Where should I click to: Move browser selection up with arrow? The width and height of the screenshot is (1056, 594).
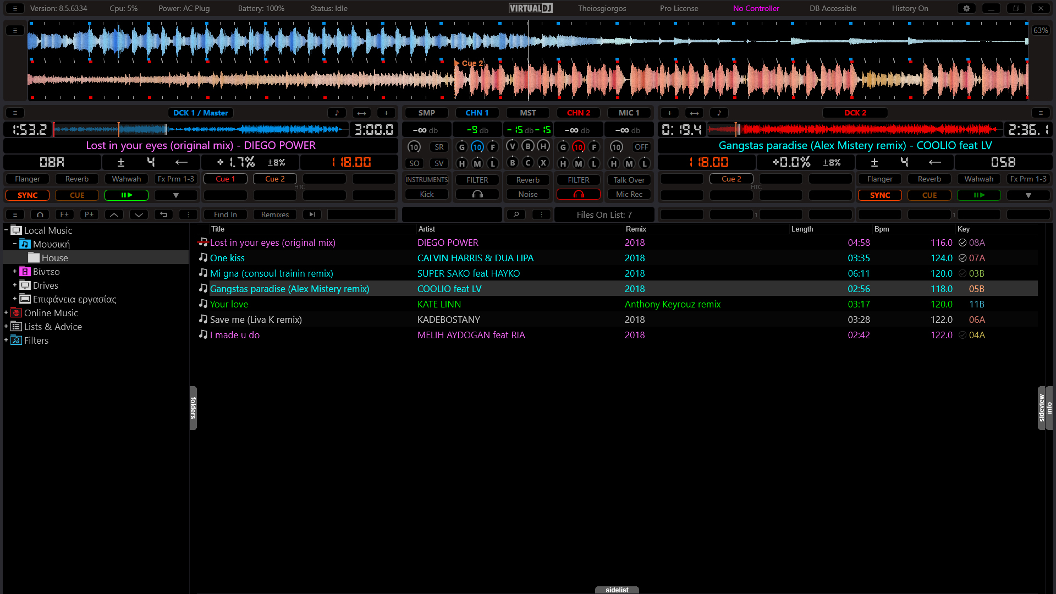coord(114,215)
